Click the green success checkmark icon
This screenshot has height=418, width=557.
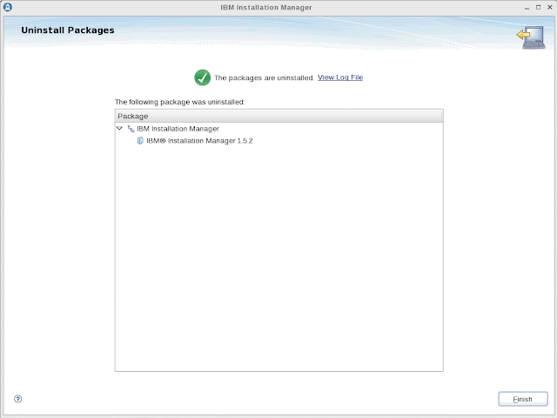[x=203, y=78]
